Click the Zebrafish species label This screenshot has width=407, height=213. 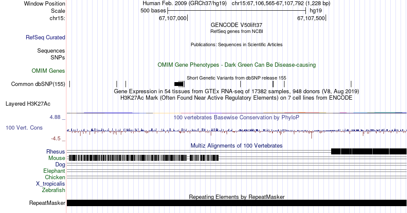[x=54, y=190]
